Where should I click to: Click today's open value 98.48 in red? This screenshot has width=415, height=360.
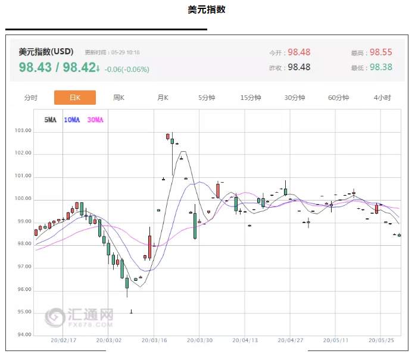(x=299, y=52)
